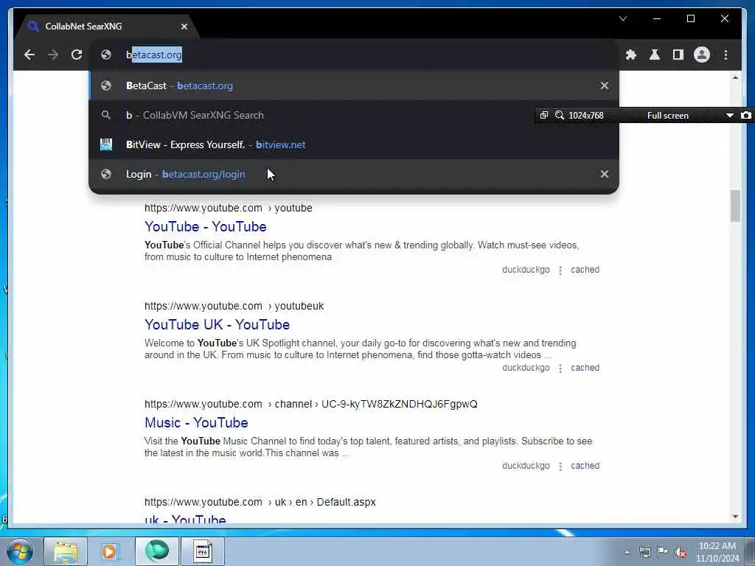Go back using the browser back arrow
The image size is (755, 566).
tap(29, 55)
